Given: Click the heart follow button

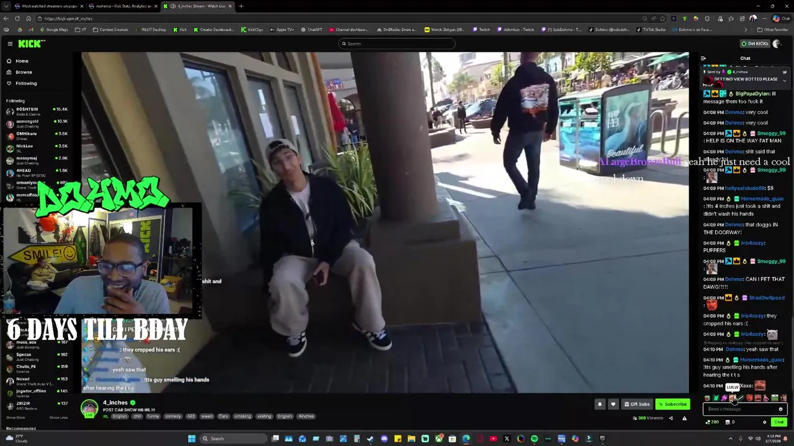Looking at the screenshot, I should point(613,404).
